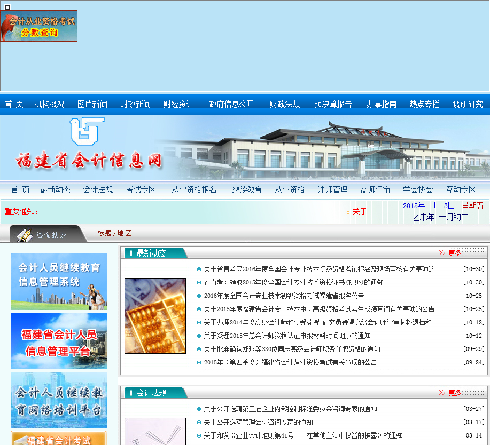
Task: Open 关于印发《企业会计准则第41号》 notice
Action: pyautogui.click(x=303, y=435)
